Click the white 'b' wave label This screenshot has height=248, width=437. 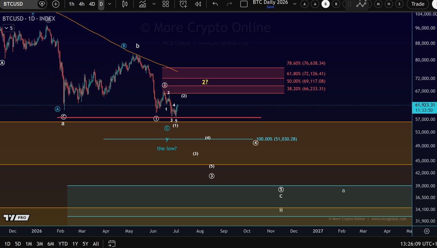pyautogui.click(x=138, y=46)
